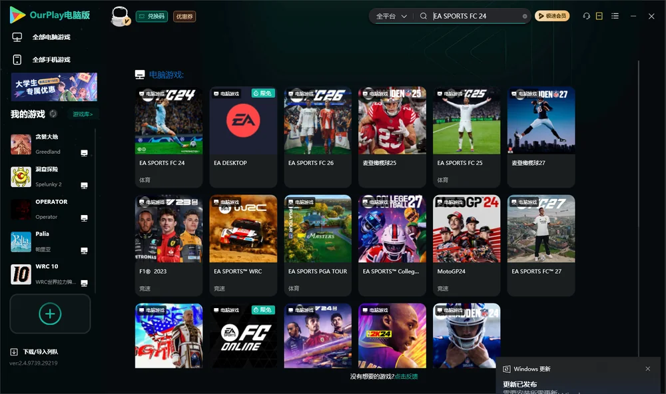Open 麦登橄榄球27 game card
Image resolution: width=666 pixels, height=394 pixels.
pos(541,137)
